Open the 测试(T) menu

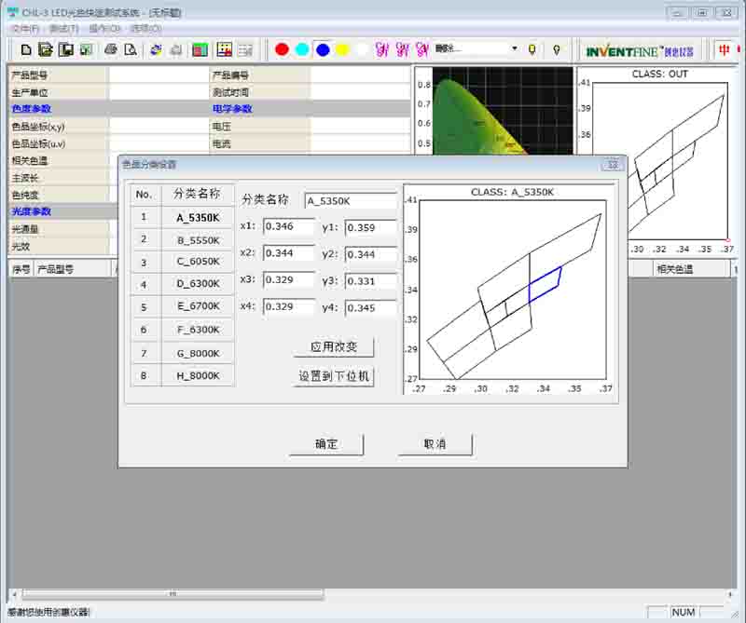pos(63,29)
